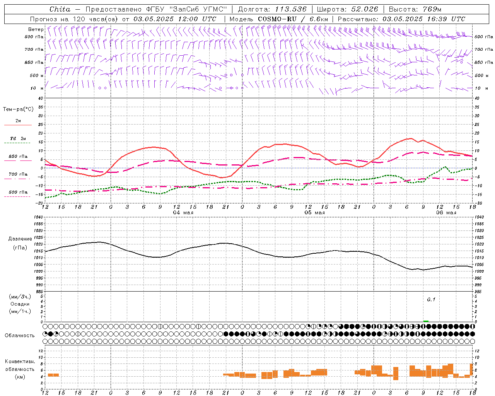Click the "Осадки" precipitation panel label
This screenshot has width=495, height=396.
click(x=20, y=304)
